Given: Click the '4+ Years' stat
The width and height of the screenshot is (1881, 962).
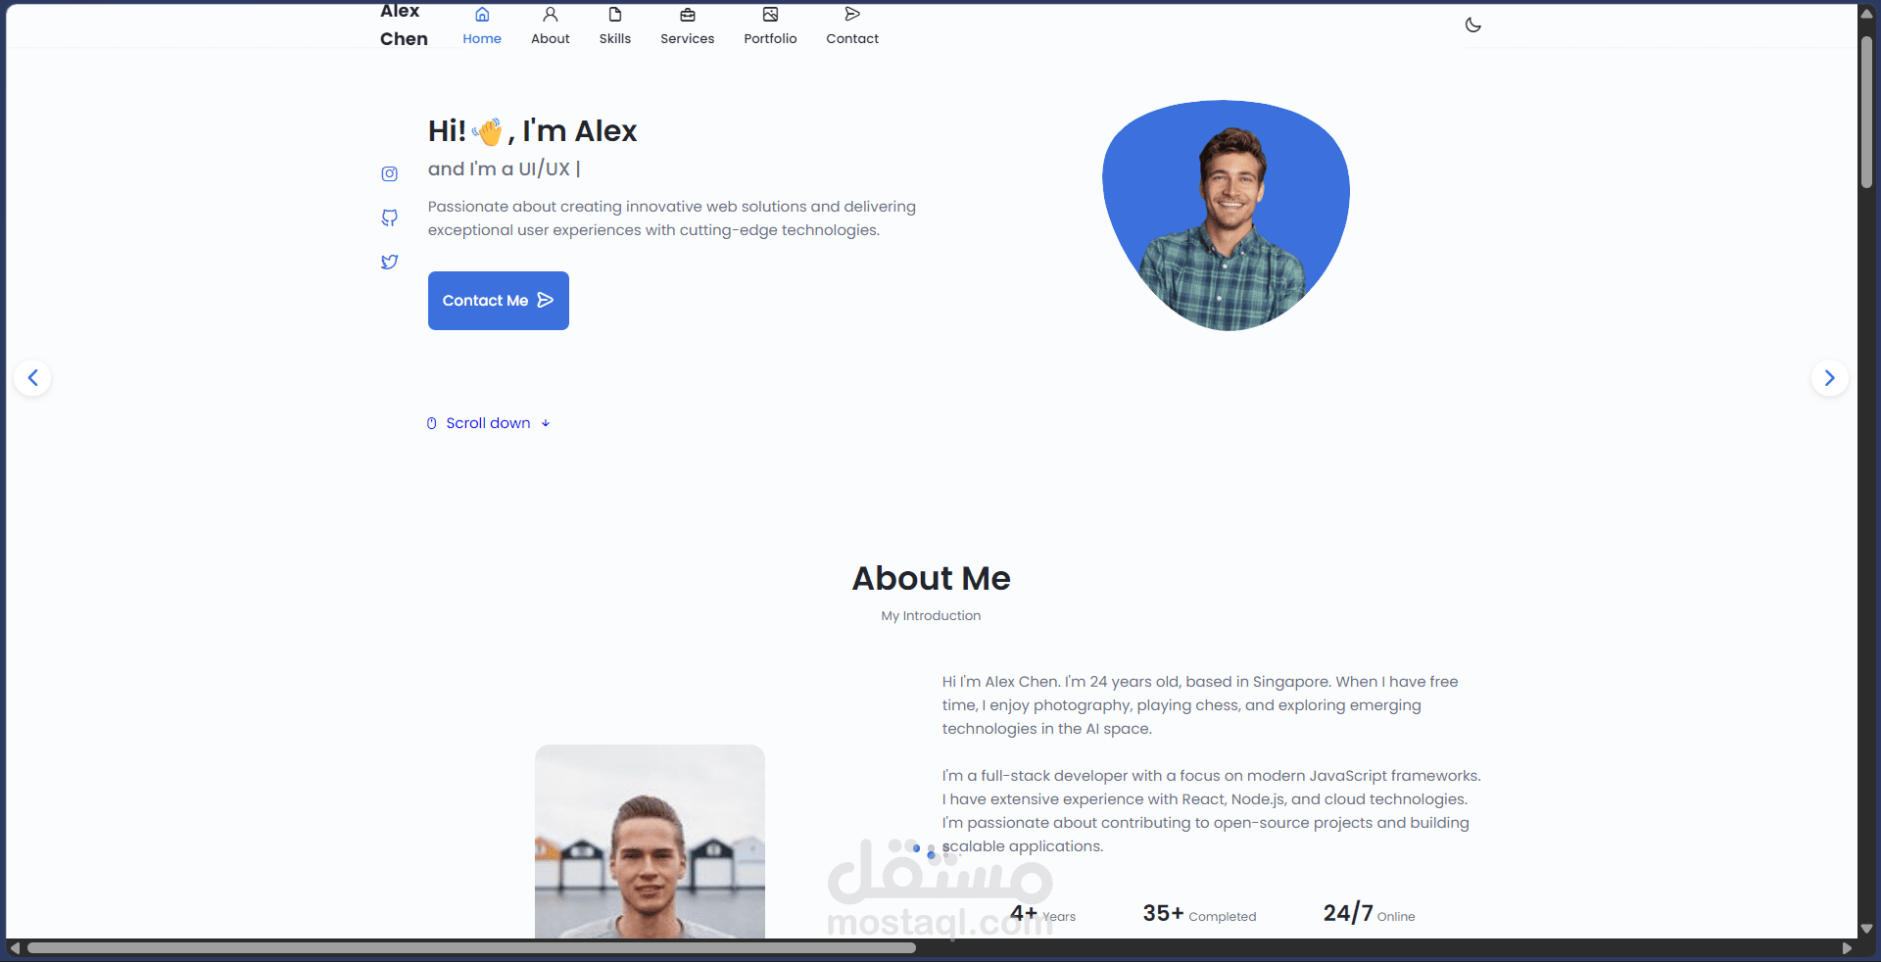Looking at the screenshot, I should (1042, 913).
